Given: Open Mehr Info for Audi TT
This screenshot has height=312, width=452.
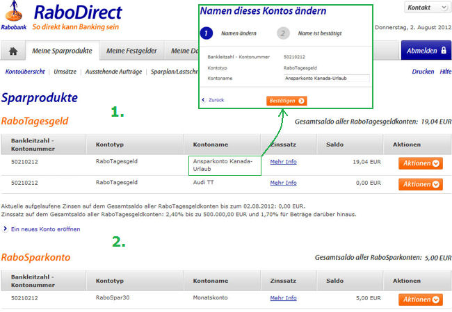Looking at the screenshot, I should 283,183.
